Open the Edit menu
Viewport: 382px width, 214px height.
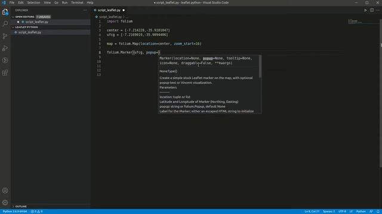[21, 2]
